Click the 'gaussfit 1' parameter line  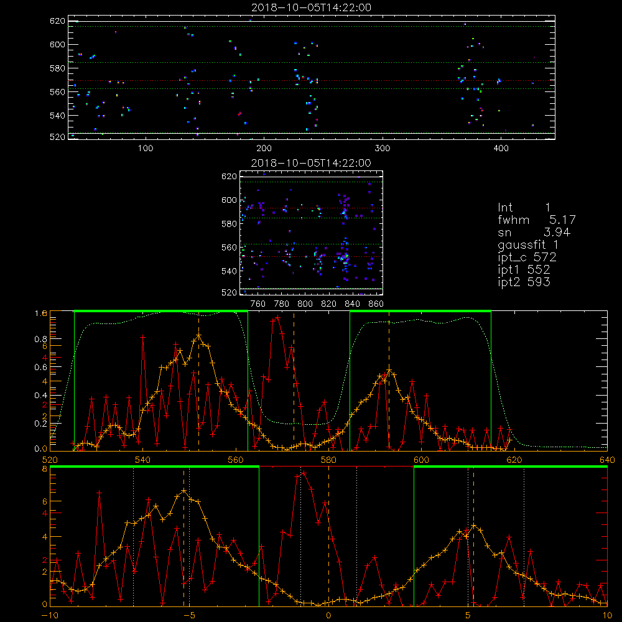[x=528, y=244]
